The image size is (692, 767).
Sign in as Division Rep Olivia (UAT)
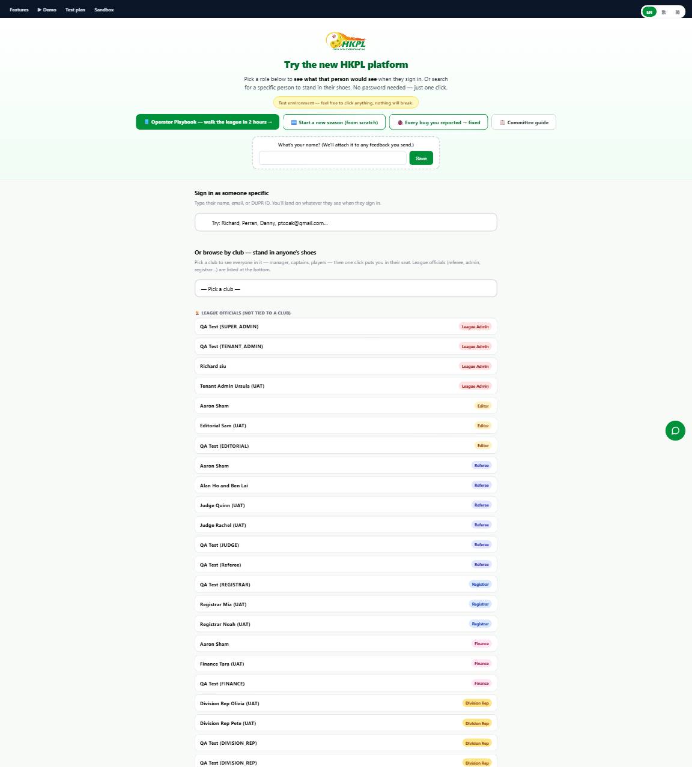point(346,703)
